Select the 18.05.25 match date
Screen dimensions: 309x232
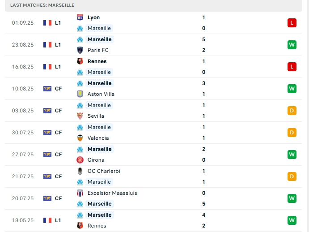coord(23,220)
